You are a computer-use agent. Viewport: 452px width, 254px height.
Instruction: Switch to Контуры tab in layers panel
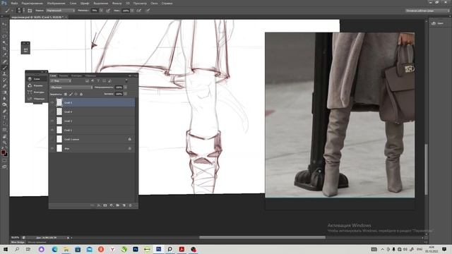[76, 75]
